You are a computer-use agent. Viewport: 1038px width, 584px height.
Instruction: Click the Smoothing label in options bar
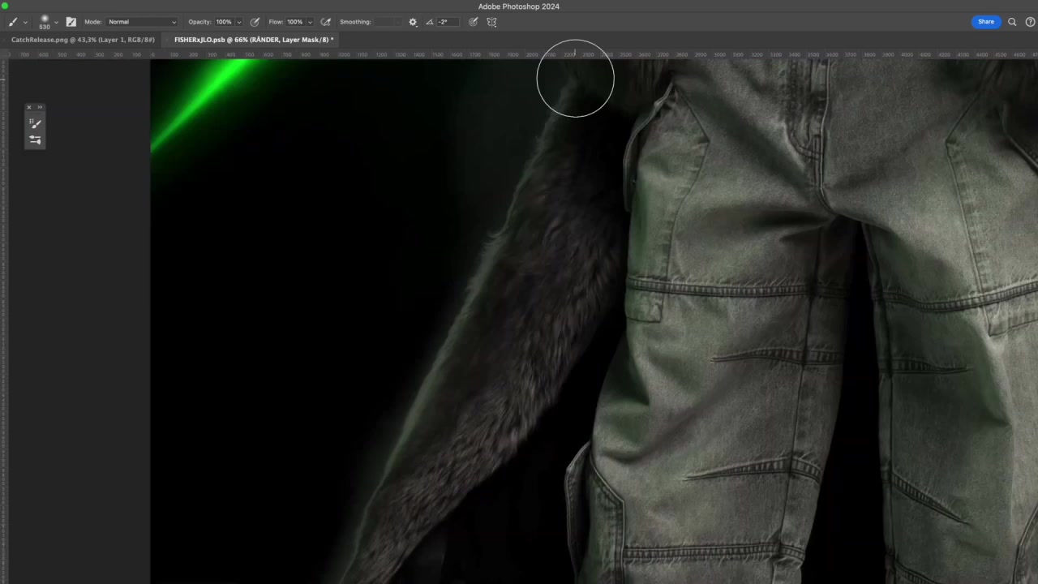(x=355, y=22)
